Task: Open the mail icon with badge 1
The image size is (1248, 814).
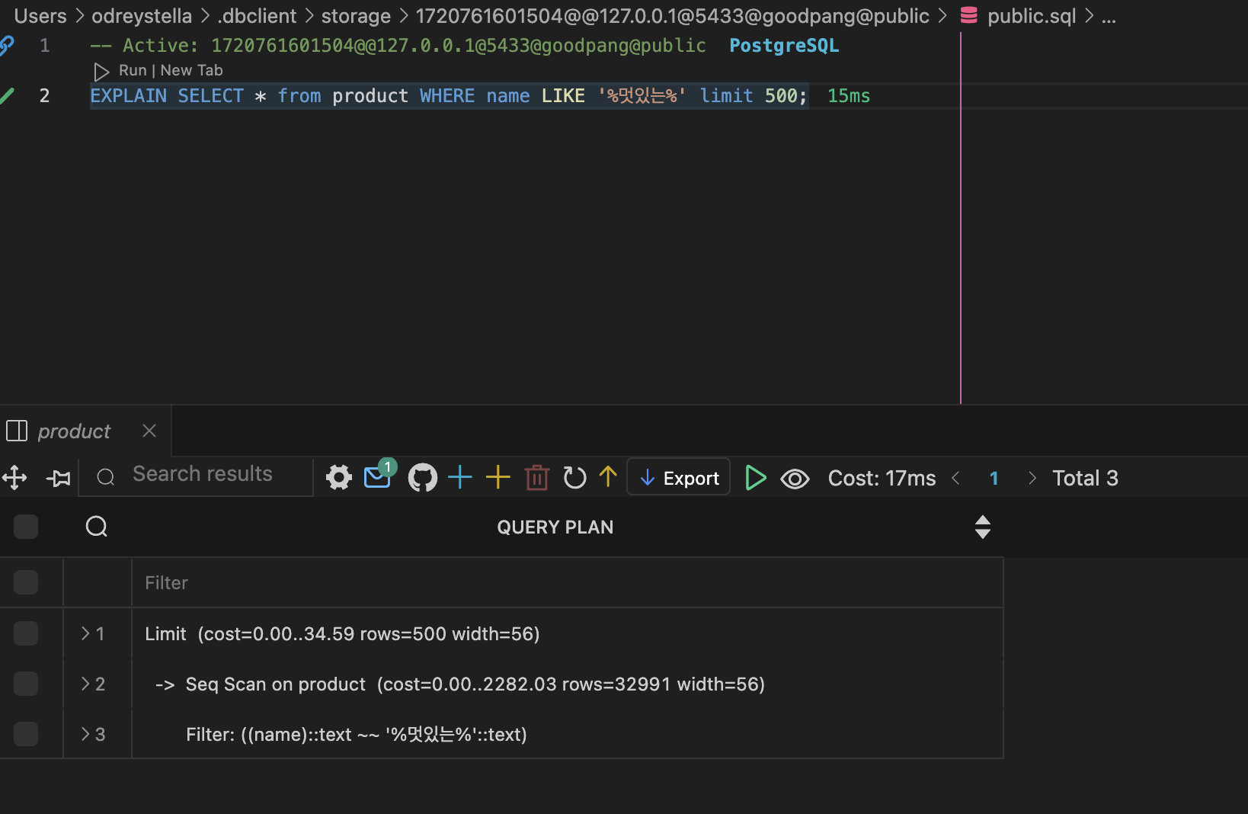Action: [379, 476]
